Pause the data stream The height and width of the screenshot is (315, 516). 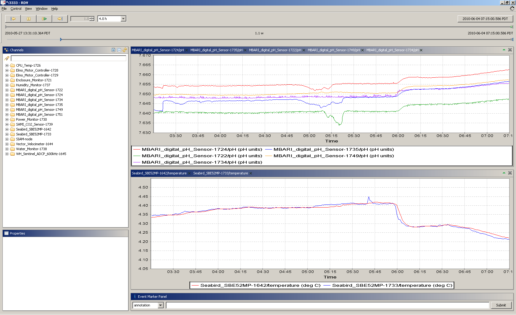[29, 19]
